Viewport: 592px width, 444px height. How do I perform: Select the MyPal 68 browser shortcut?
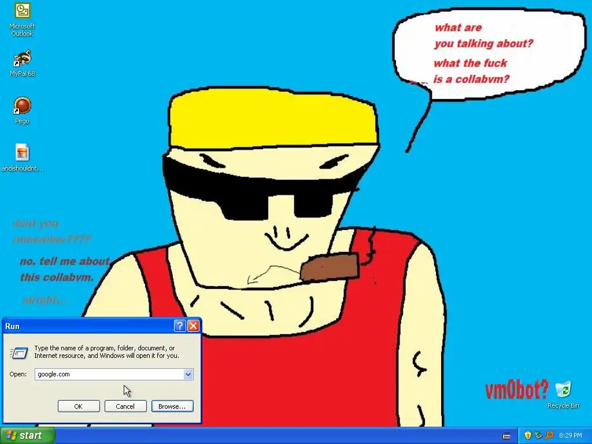pos(22,63)
